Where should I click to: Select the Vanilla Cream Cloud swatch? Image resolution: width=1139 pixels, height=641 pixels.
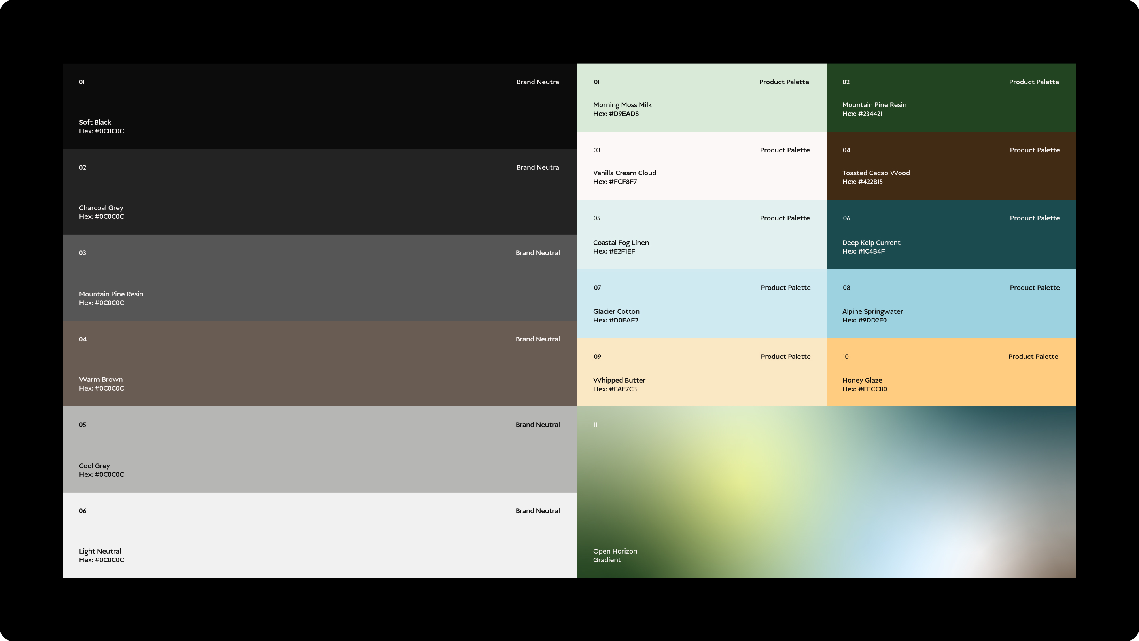702,166
